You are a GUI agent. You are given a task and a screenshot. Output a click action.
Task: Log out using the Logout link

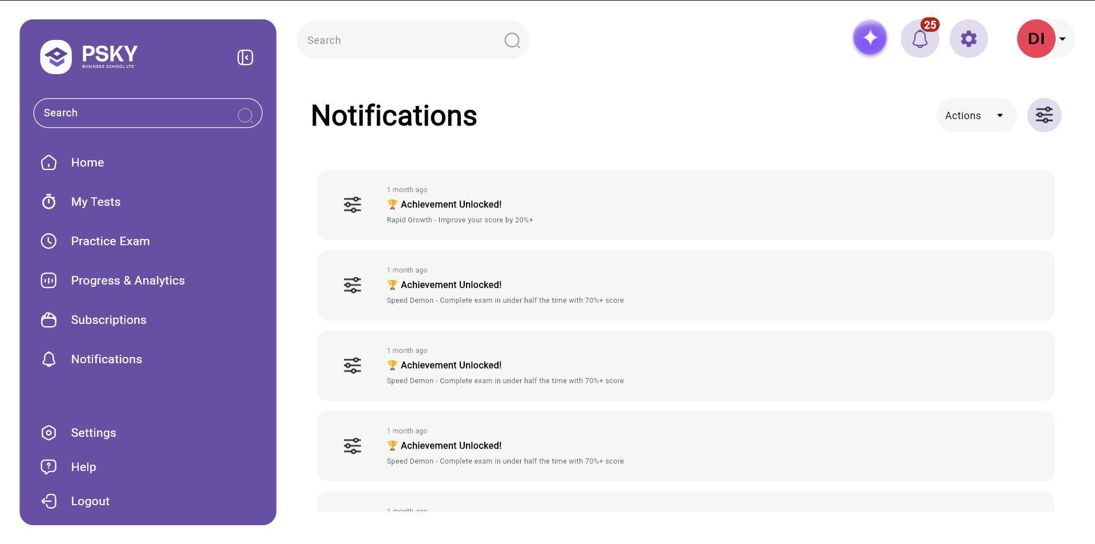click(x=90, y=501)
